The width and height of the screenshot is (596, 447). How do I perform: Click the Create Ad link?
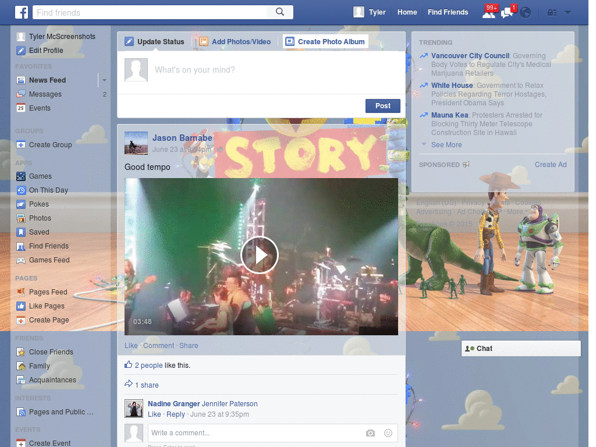(551, 165)
